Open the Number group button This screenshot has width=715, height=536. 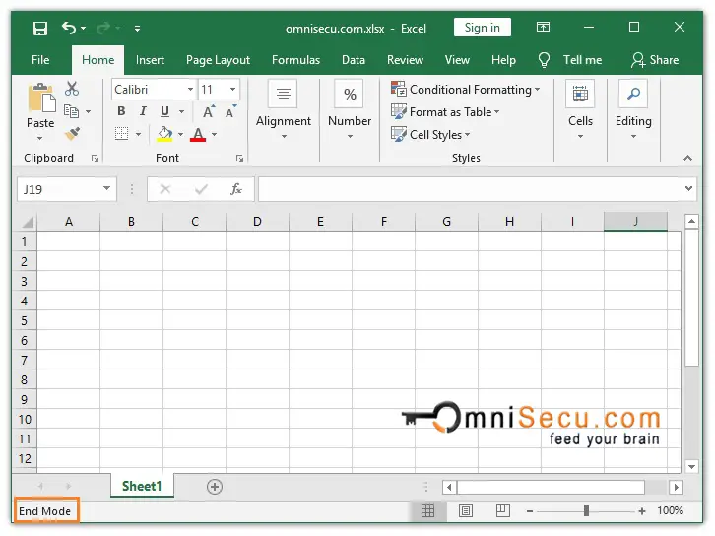click(350, 109)
